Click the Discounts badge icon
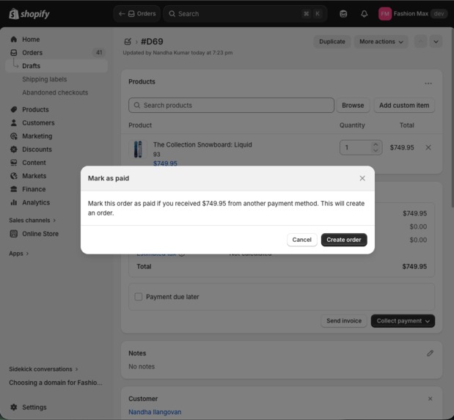The height and width of the screenshot is (420, 454). (14, 150)
